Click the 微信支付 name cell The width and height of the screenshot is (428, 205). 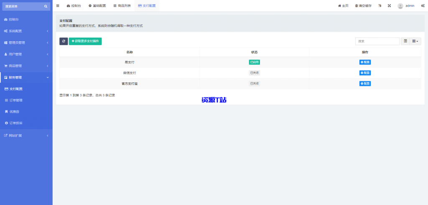(x=130, y=73)
